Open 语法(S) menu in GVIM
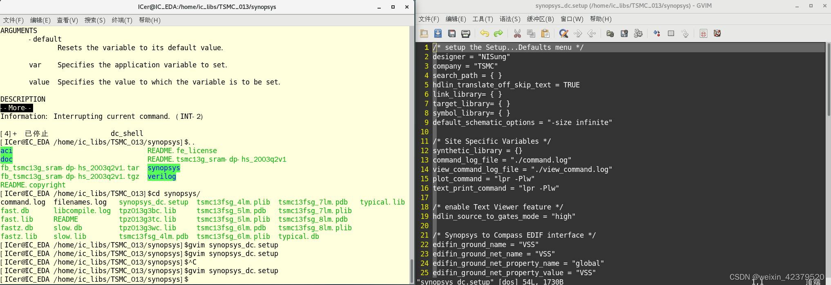Image resolution: width=831 pixels, height=285 pixels. [x=510, y=19]
